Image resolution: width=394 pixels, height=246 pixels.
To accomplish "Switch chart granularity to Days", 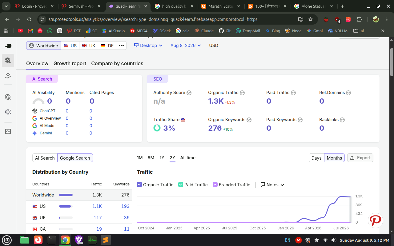I will 316,158.
